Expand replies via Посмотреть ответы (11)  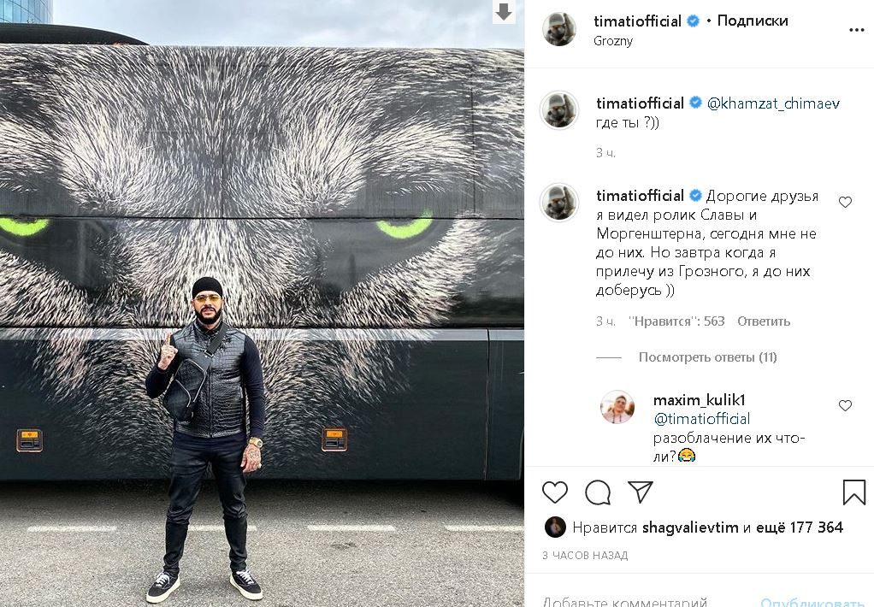tap(707, 357)
